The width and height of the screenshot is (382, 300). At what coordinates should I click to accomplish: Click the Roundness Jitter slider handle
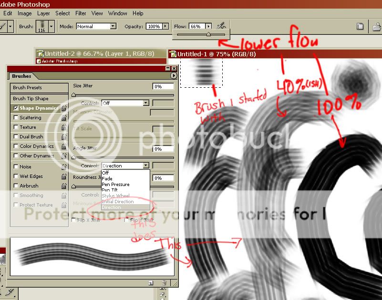click(73, 186)
